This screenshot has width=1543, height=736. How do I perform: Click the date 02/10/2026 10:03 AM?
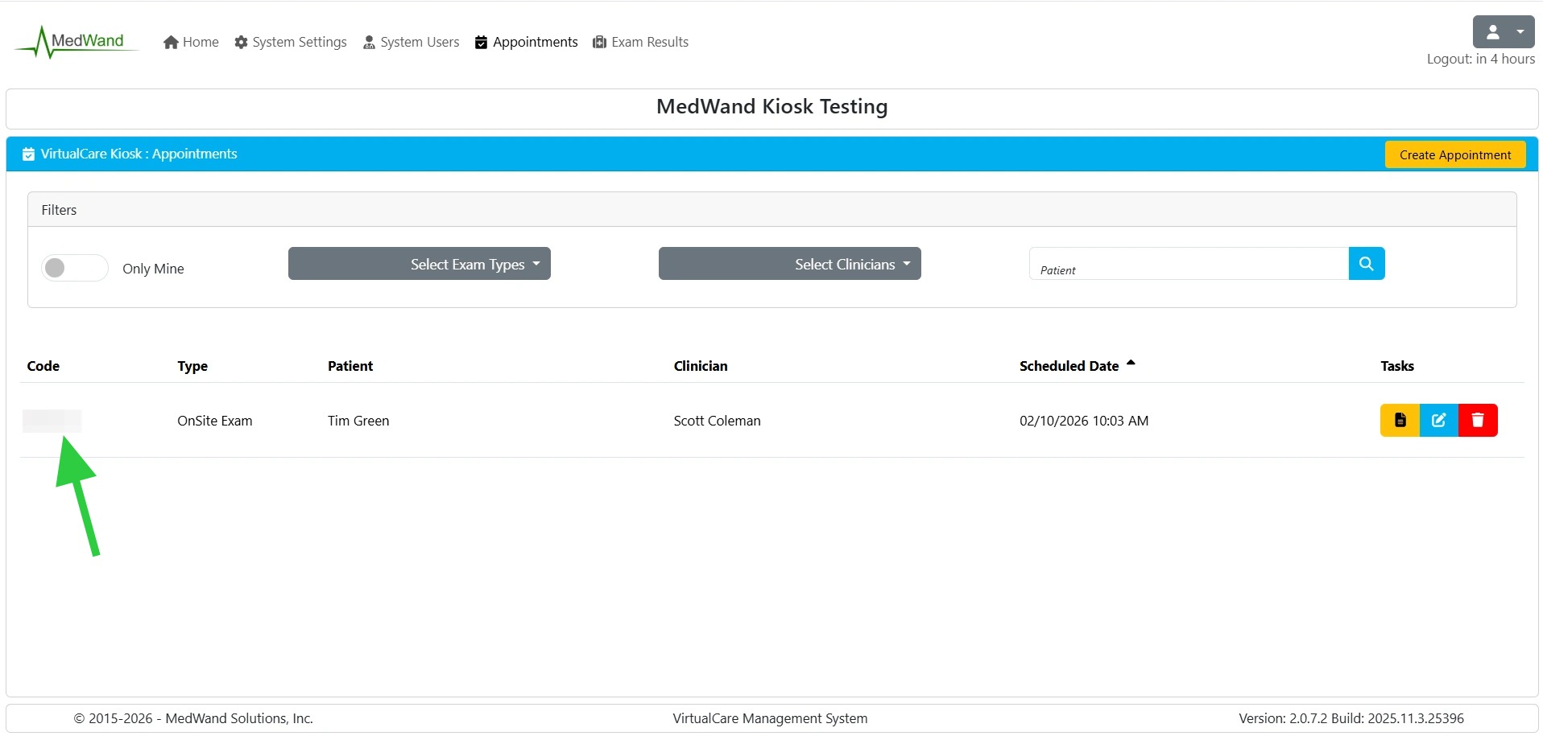click(1084, 421)
